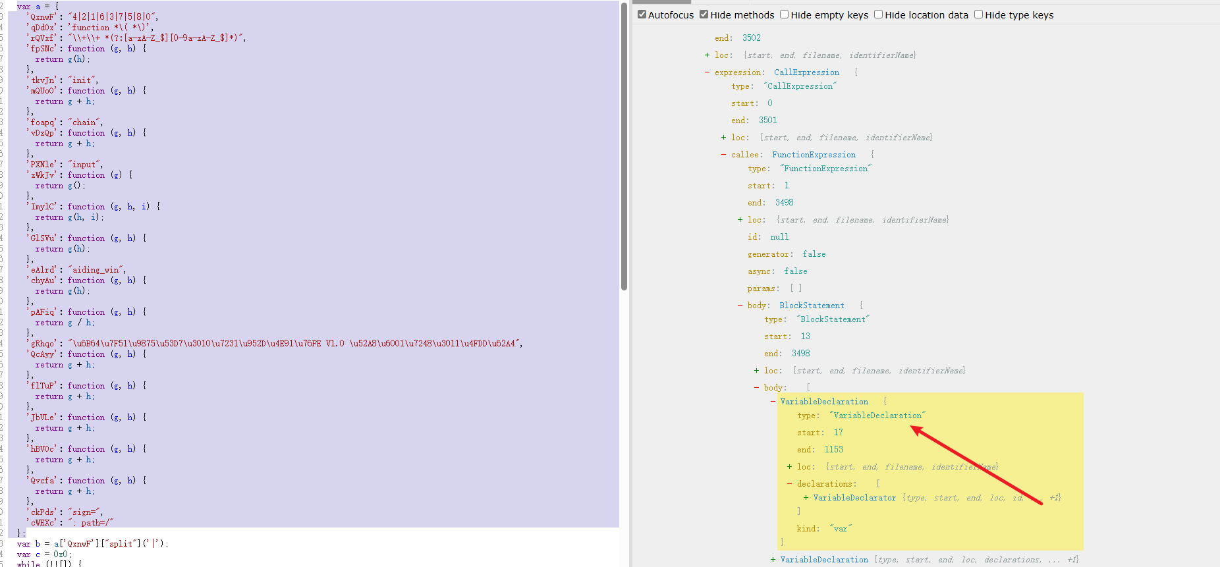Click the var b split statement line
This screenshot has width=1220, height=567.
coord(93,544)
